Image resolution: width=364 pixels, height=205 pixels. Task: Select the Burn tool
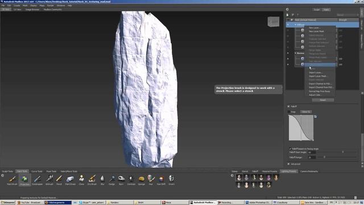(121, 180)
